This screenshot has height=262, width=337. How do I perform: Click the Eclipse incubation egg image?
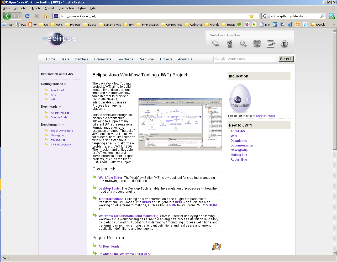(240, 98)
